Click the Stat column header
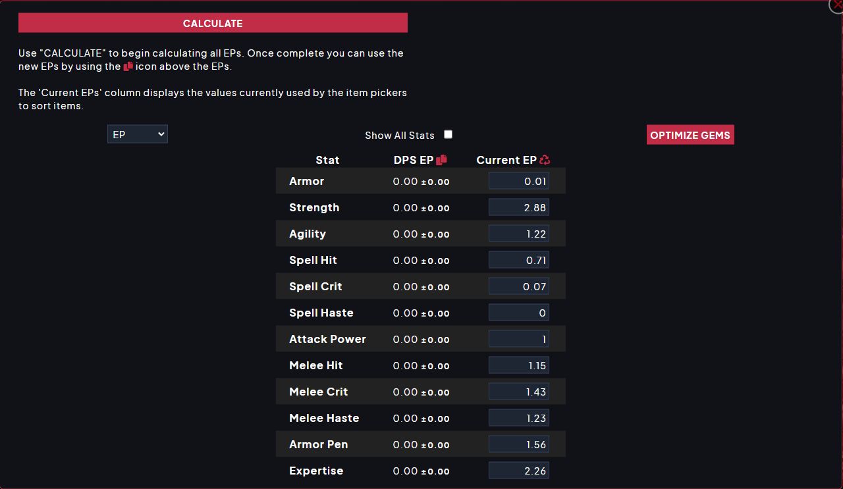This screenshot has height=489, width=843. [327, 160]
